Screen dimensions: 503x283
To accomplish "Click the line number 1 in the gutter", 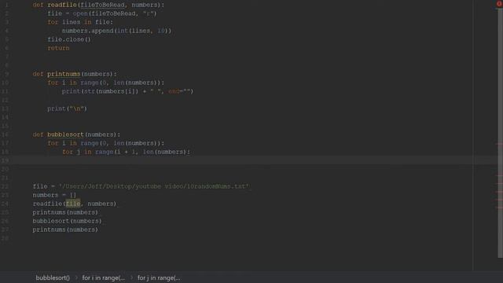I will (x=7, y=5).
